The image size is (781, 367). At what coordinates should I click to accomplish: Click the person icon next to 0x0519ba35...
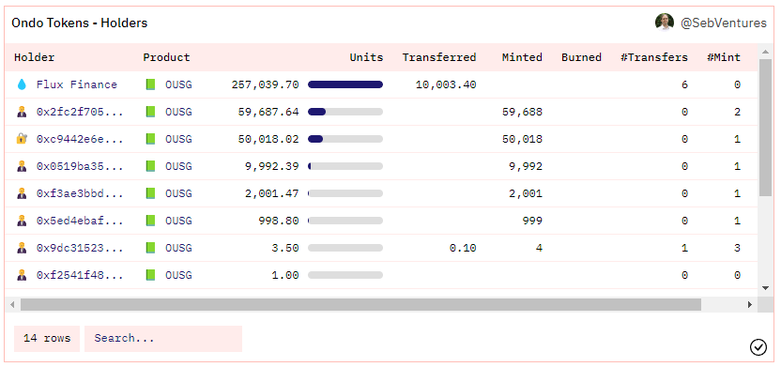pyautogui.click(x=22, y=166)
